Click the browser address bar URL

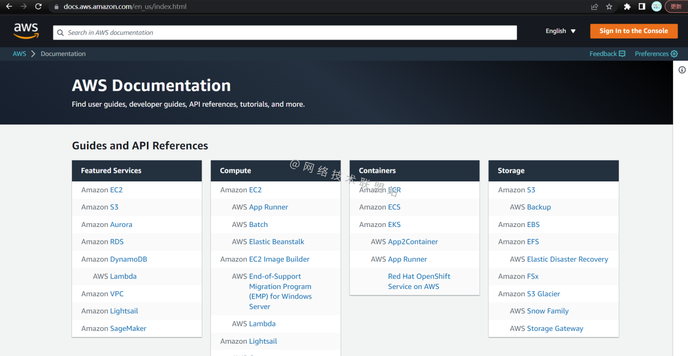[x=125, y=7]
